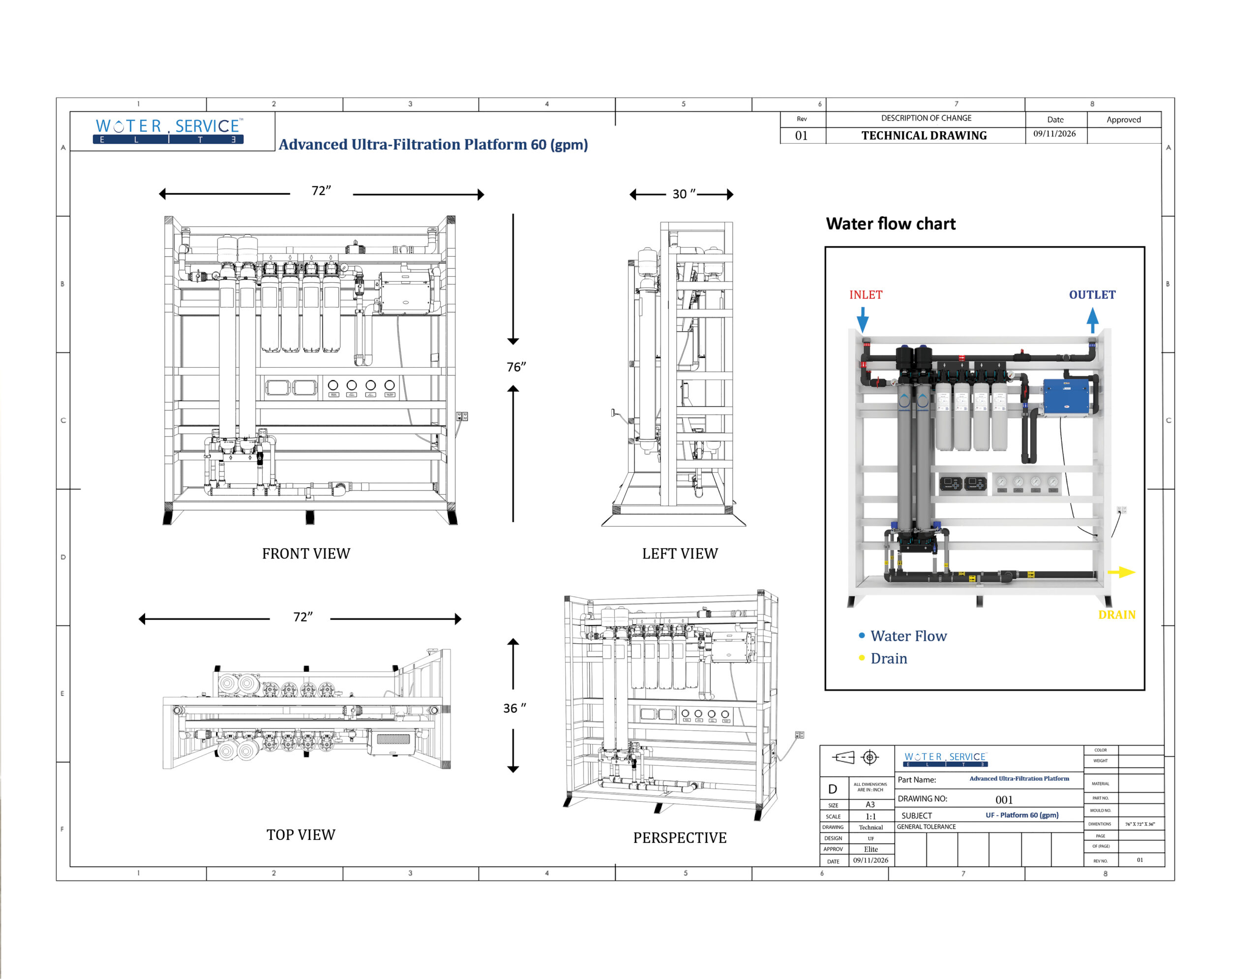Click the blue control box in the flow chart
Image resolution: width=1259 pixels, height=979 pixels.
(x=1066, y=397)
